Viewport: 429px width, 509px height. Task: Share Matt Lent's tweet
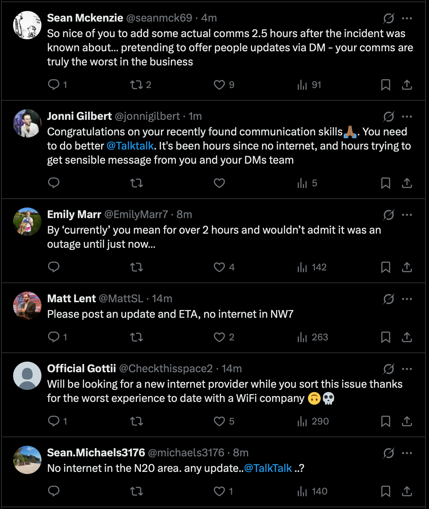[407, 337]
